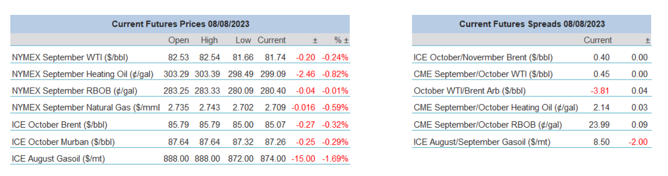The height and width of the screenshot is (176, 668).
Task: Click the October WTI/Brent Arb label
Action: (x=470, y=91)
